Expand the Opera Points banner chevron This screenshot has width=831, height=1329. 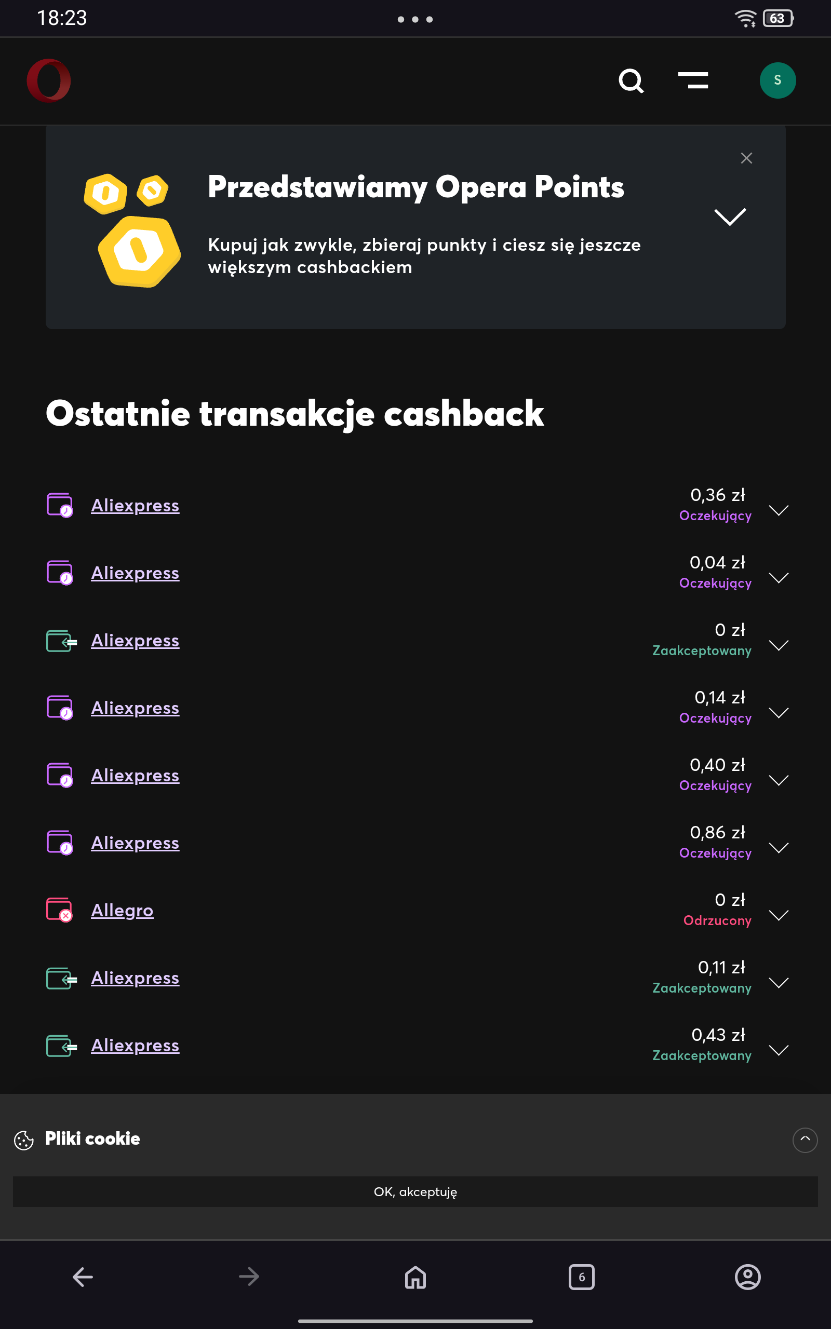[729, 217]
